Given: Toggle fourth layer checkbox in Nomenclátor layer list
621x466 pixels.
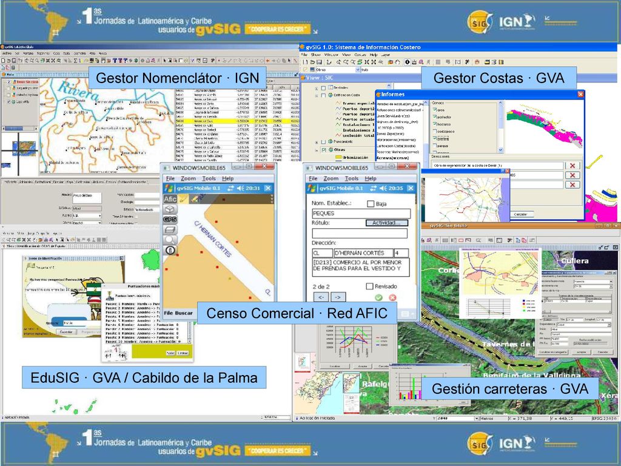Looking at the screenshot, I should pos(8,102).
